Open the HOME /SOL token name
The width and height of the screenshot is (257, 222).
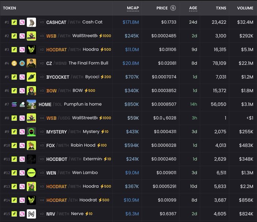tap(45, 105)
